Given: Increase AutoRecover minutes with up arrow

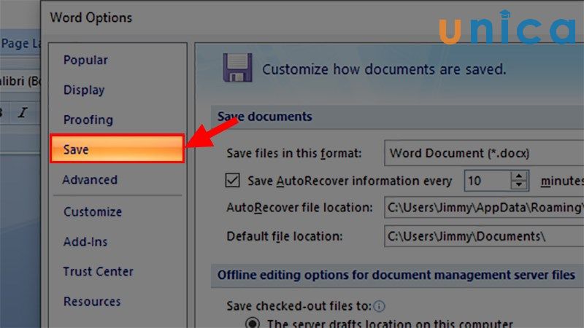Looking at the screenshot, I should (519, 176).
